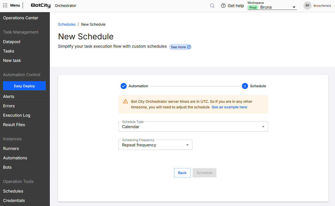This screenshot has height=206, width=335.
Task: Open Tasks in the sidebar
Action: pyautogui.click(x=25, y=51)
